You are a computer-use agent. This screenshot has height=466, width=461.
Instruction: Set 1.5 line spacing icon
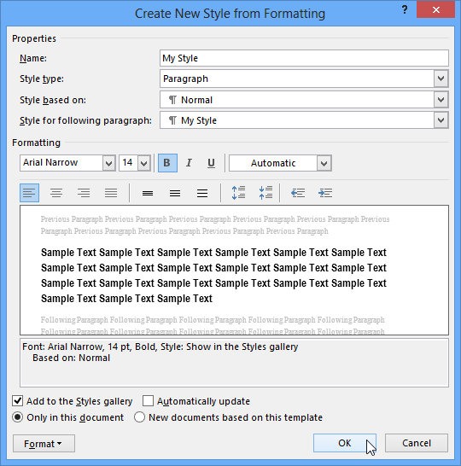pyautogui.click(x=175, y=194)
